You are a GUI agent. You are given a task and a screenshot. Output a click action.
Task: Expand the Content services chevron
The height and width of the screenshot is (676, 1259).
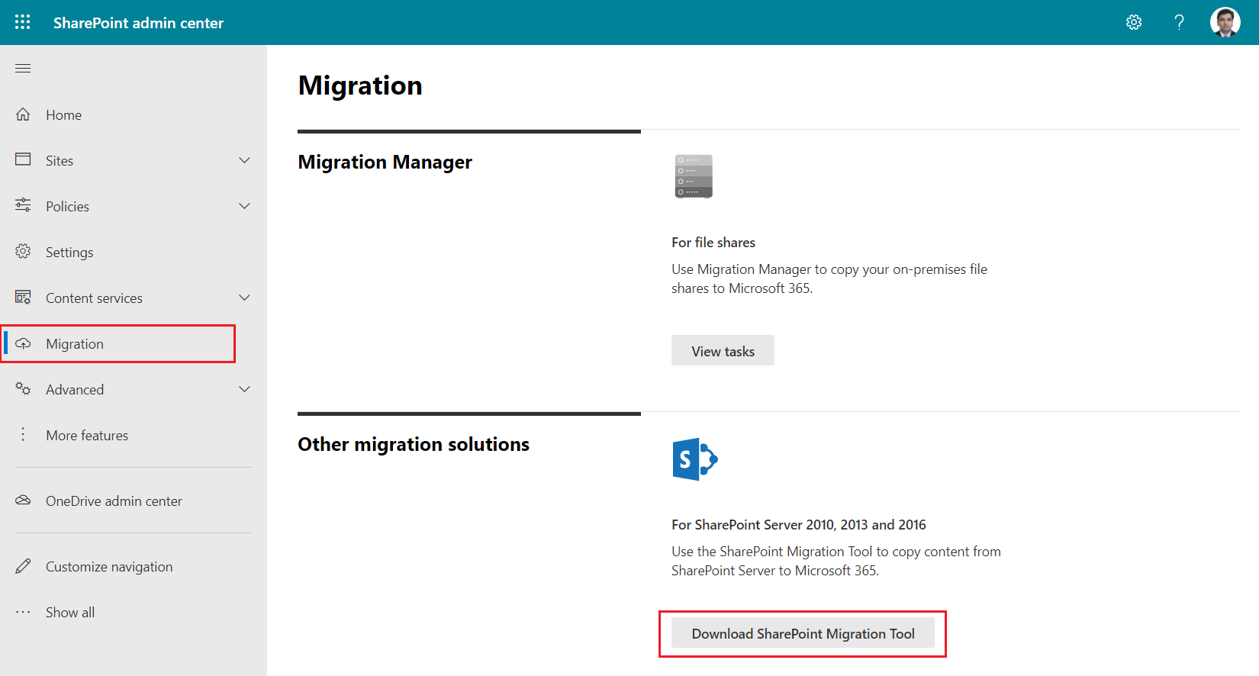[x=244, y=298]
